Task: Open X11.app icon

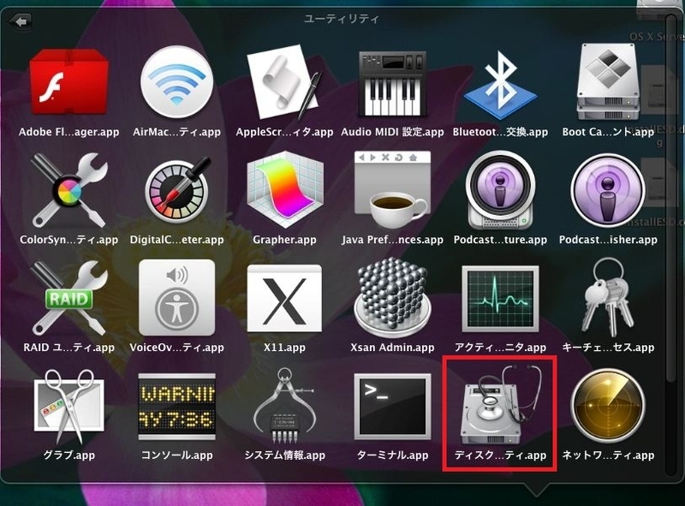Action: tap(284, 299)
